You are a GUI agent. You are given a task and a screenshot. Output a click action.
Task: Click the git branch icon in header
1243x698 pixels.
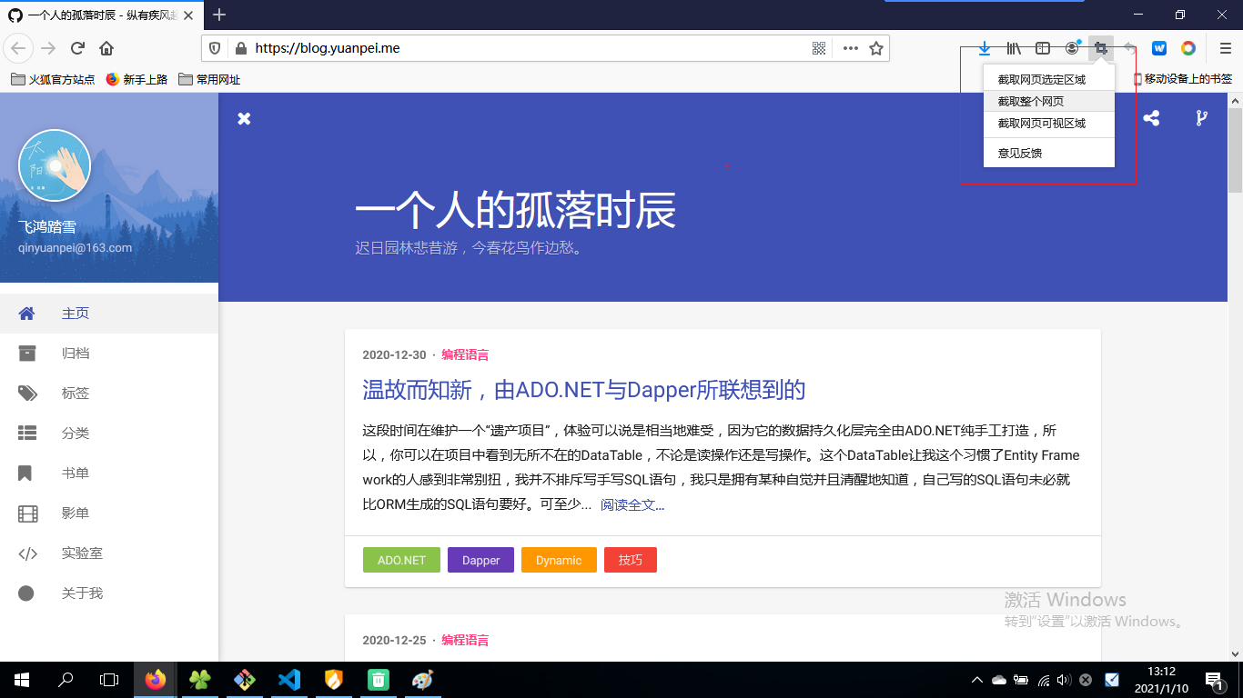click(1201, 118)
